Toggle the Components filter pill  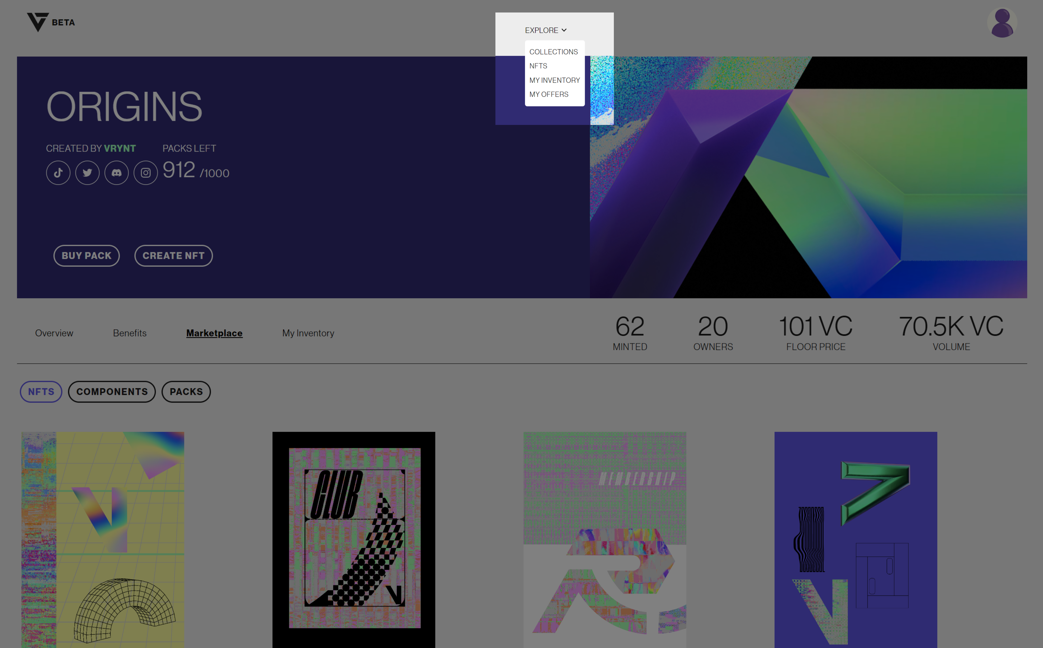[x=112, y=392]
